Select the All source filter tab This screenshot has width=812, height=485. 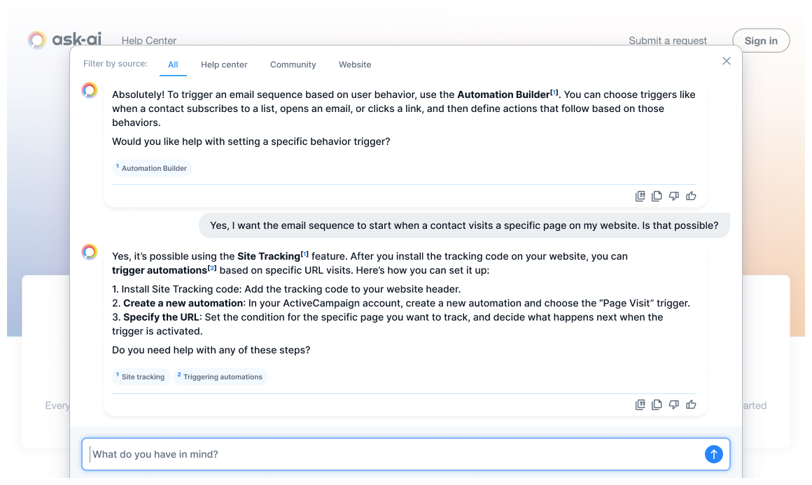pos(173,64)
